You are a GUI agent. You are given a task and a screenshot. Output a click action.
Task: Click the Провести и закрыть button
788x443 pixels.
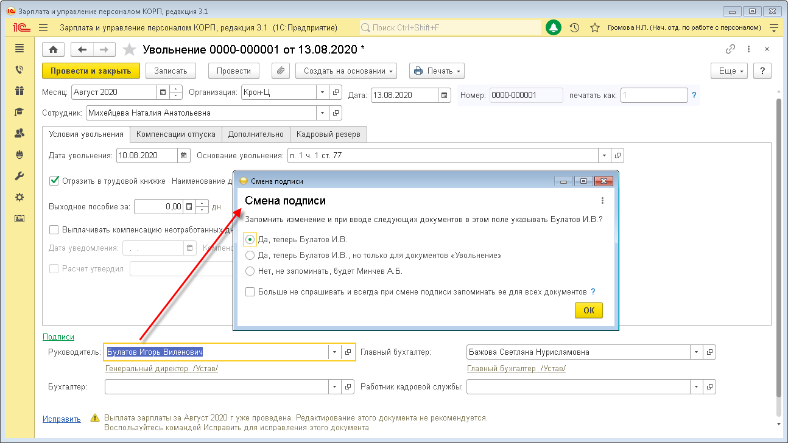(x=91, y=71)
